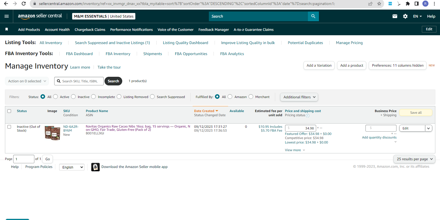Viewport: 440px width, 220px height.
Task: Open the M&M ESSENTIALS United States account switcher
Action: tap(104, 16)
